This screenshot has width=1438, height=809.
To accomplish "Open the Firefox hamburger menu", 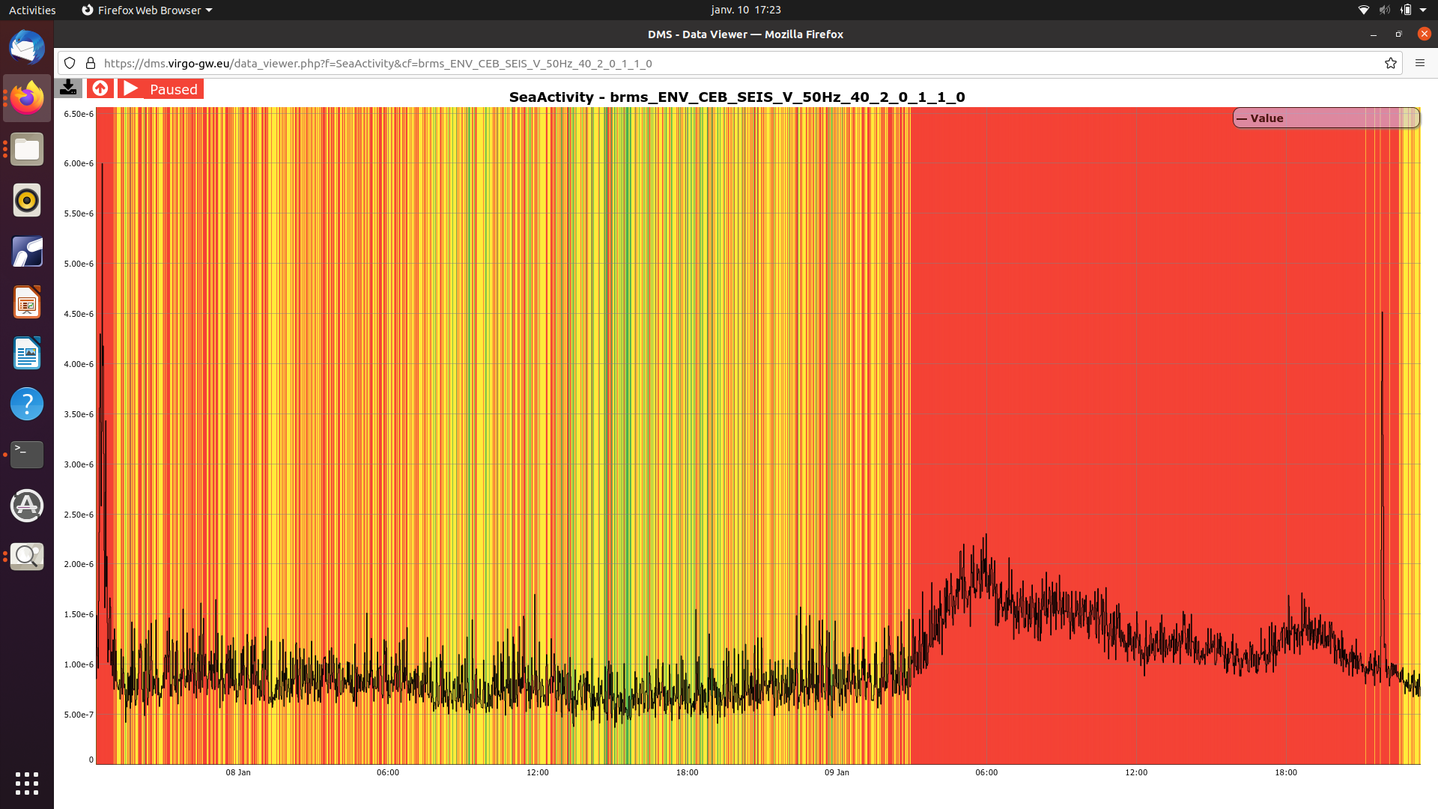I will pos(1419,64).
